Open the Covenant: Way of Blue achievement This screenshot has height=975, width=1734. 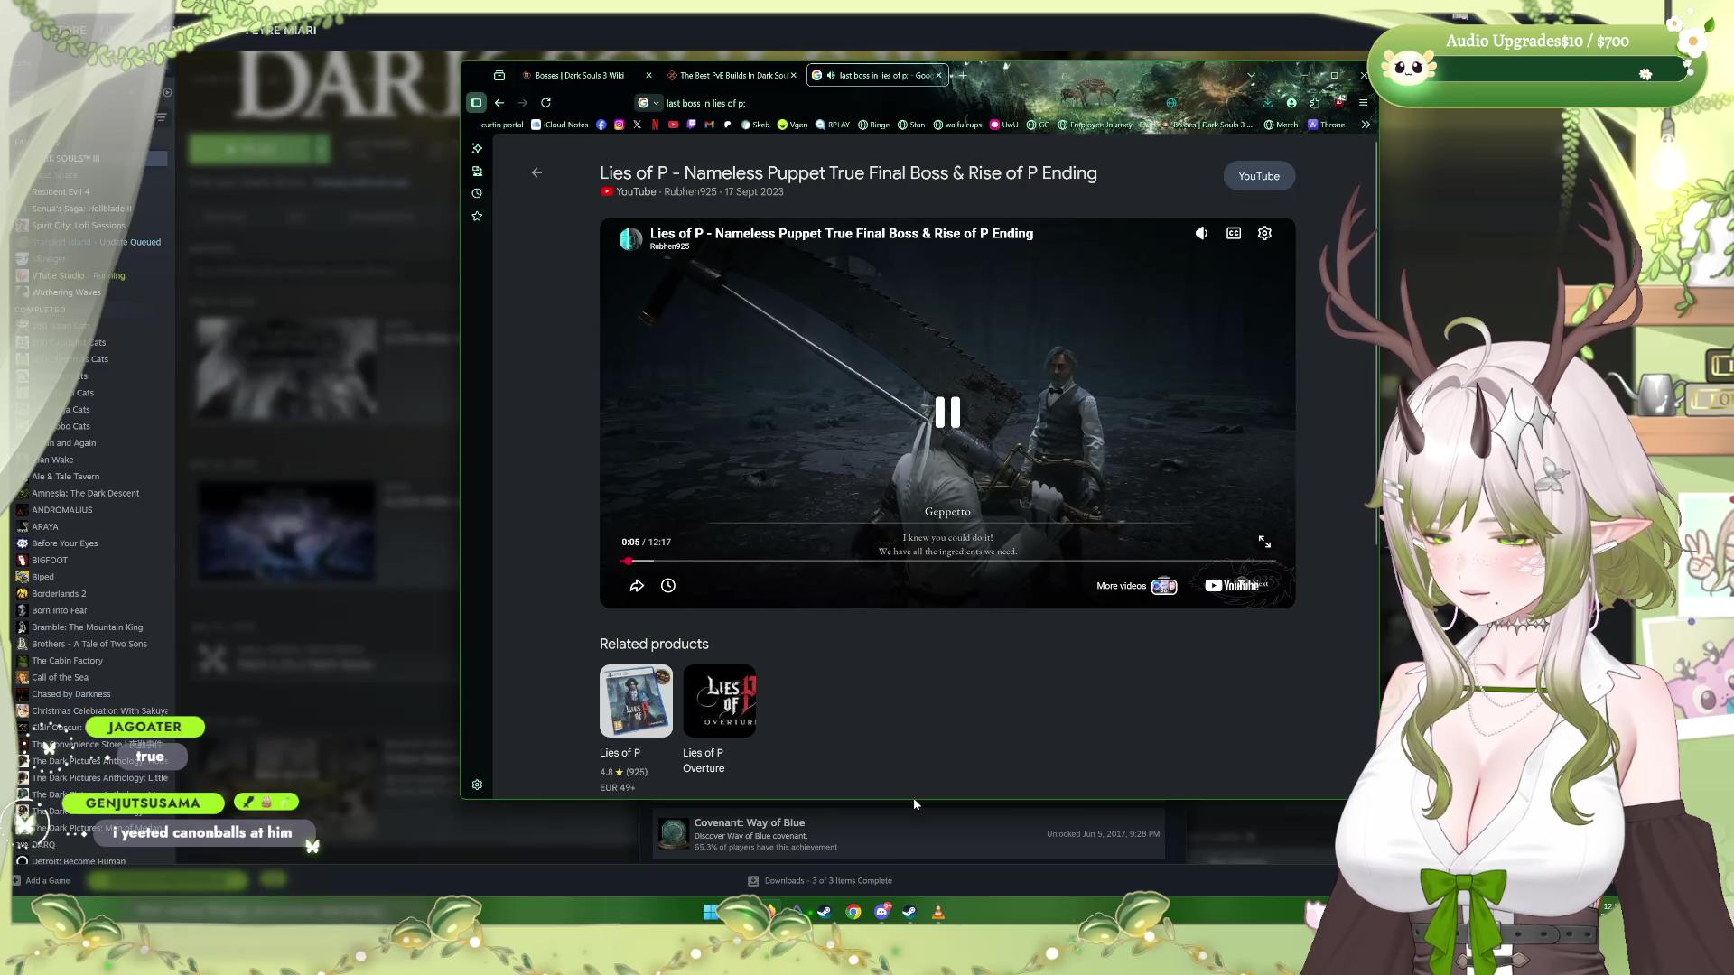909,834
